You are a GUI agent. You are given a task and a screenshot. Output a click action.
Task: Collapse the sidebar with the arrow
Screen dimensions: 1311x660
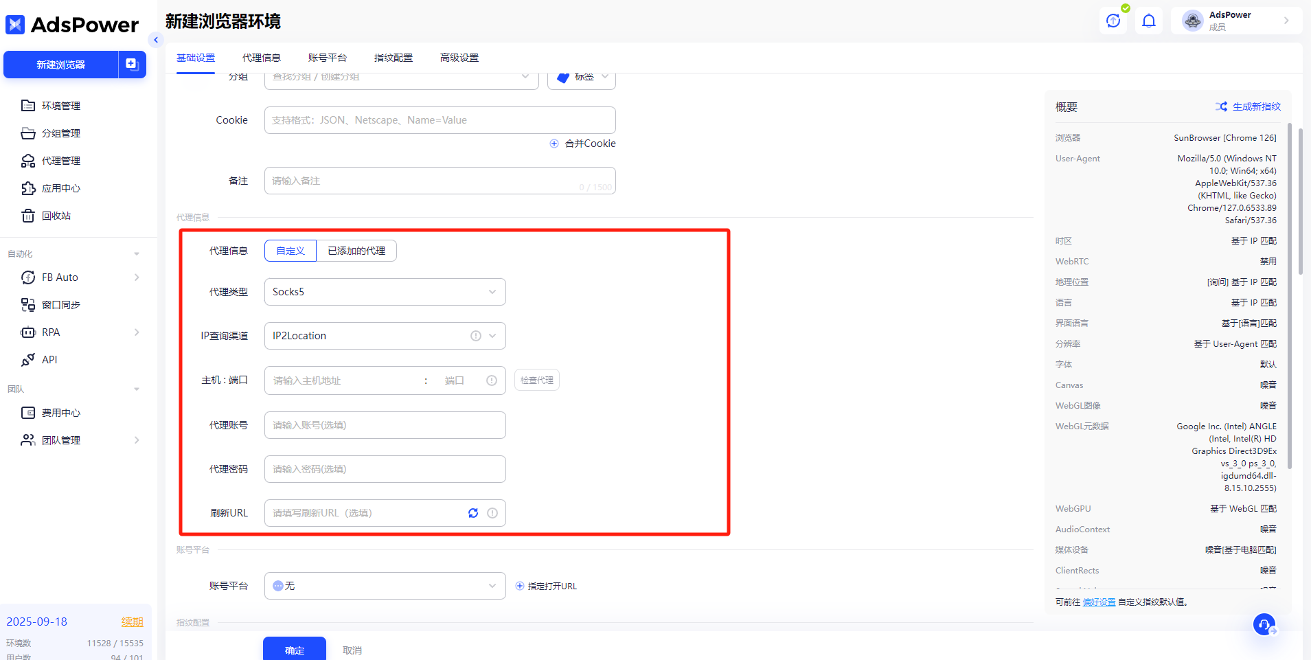click(156, 40)
